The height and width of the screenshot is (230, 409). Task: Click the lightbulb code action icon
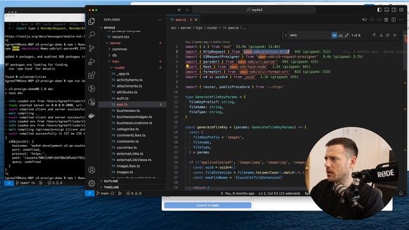coord(187,66)
